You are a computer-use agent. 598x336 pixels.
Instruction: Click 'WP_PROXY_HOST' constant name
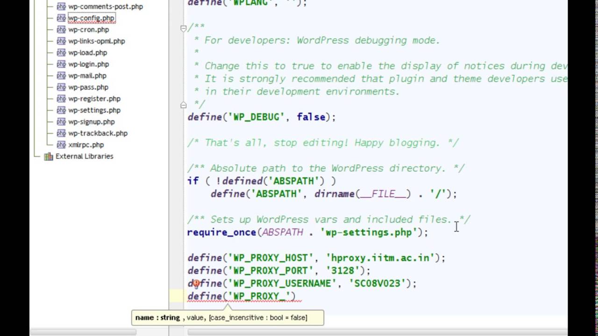click(x=271, y=258)
